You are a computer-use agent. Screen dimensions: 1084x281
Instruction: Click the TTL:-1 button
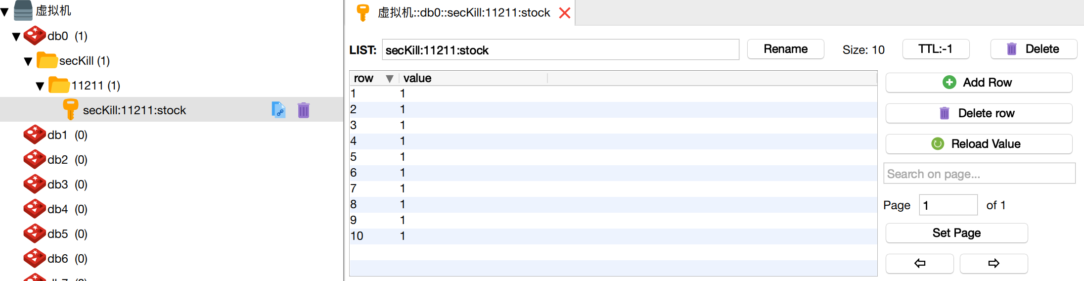click(x=935, y=49)
